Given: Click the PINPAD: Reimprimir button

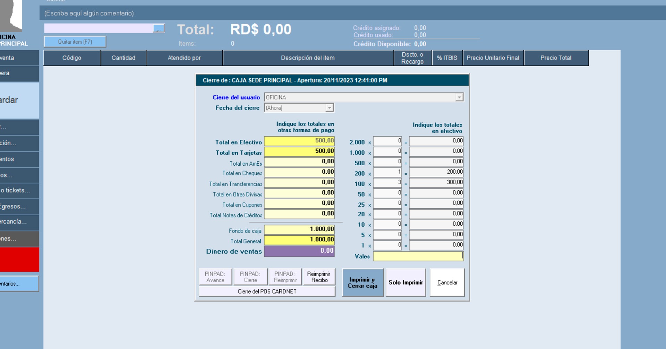Looking at the screenshot, I should pos(285,277).
